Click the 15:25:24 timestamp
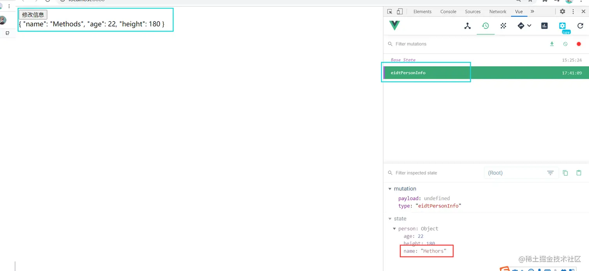This screenshot has width=589, height=271. tap(572, 60)
